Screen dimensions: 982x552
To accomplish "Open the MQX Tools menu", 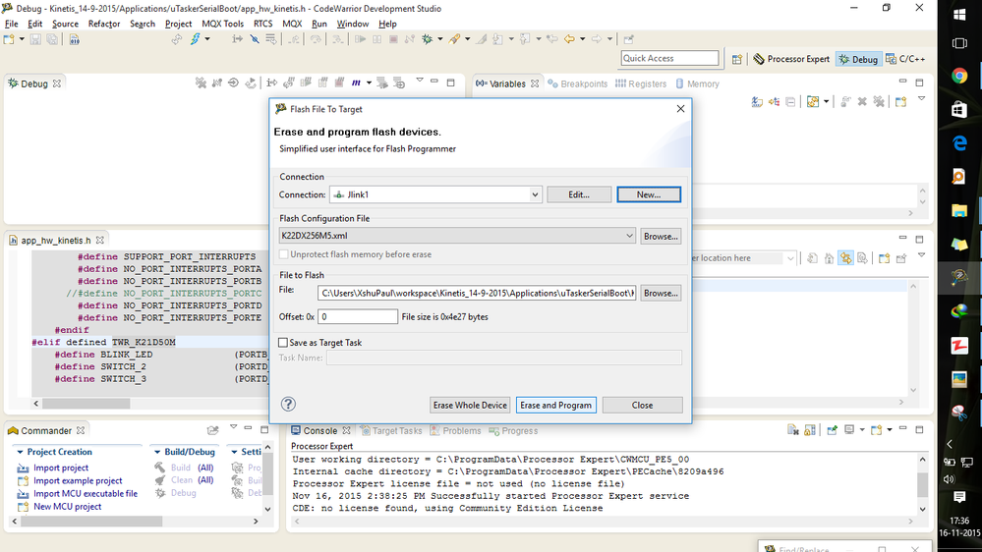I will [222, 24].
